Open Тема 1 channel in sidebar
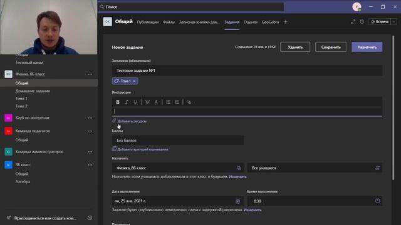Screen dimensions: 401x225 pyautogui.click(x=21, y=99)
